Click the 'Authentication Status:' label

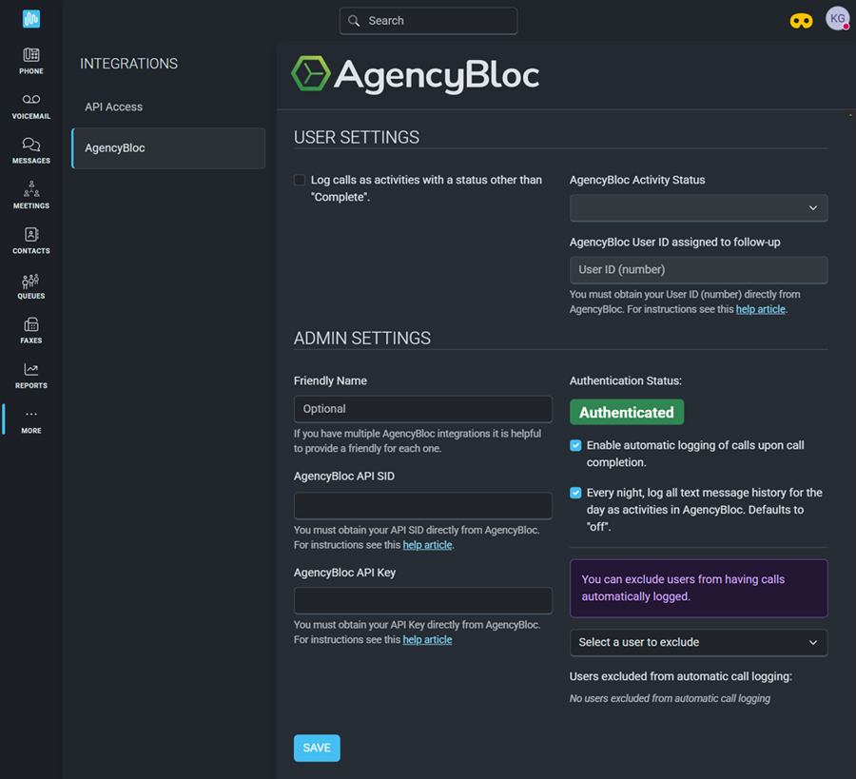point(626,381)
